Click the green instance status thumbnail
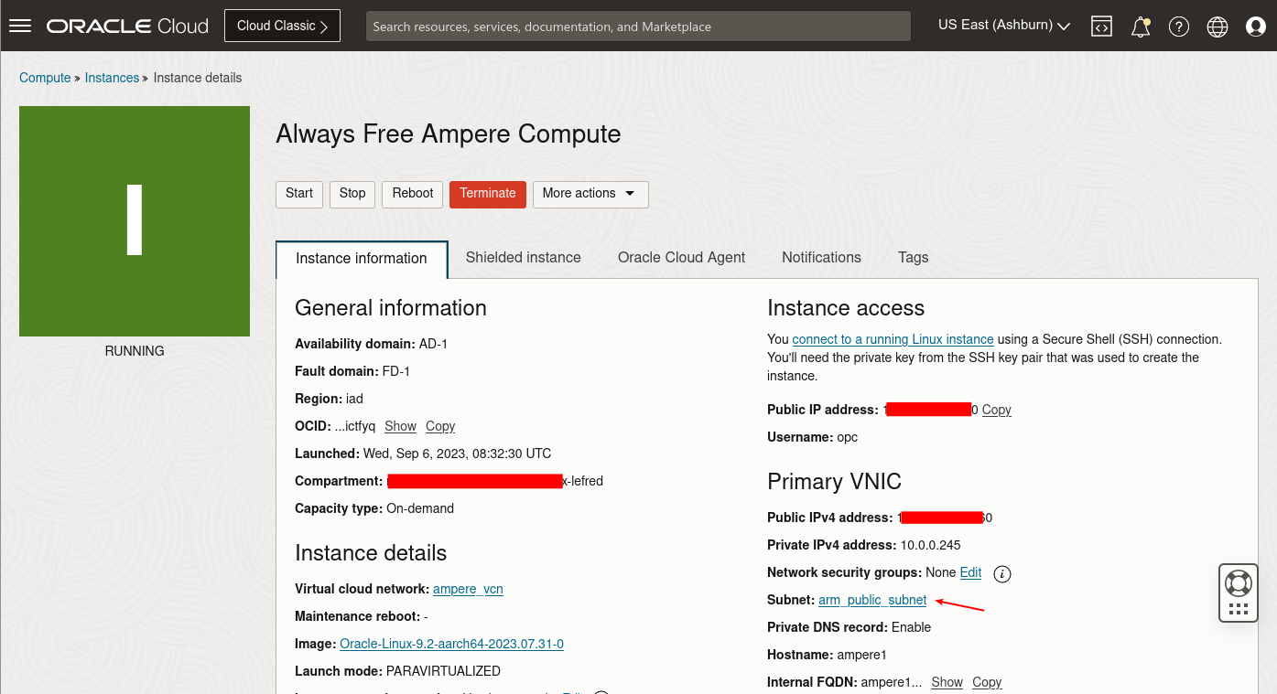 (x=135, y=221)
